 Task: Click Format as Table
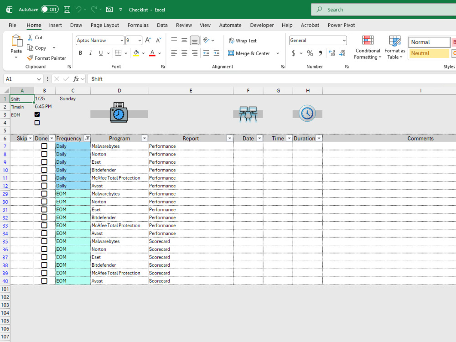(394, 47)
